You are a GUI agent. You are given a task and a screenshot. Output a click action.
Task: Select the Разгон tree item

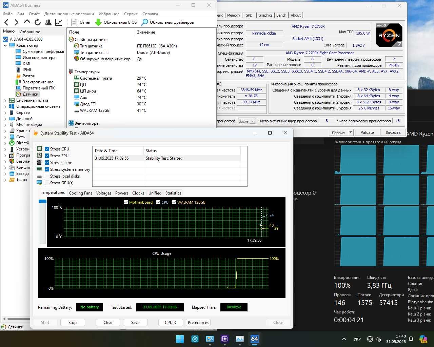[25, 76]
